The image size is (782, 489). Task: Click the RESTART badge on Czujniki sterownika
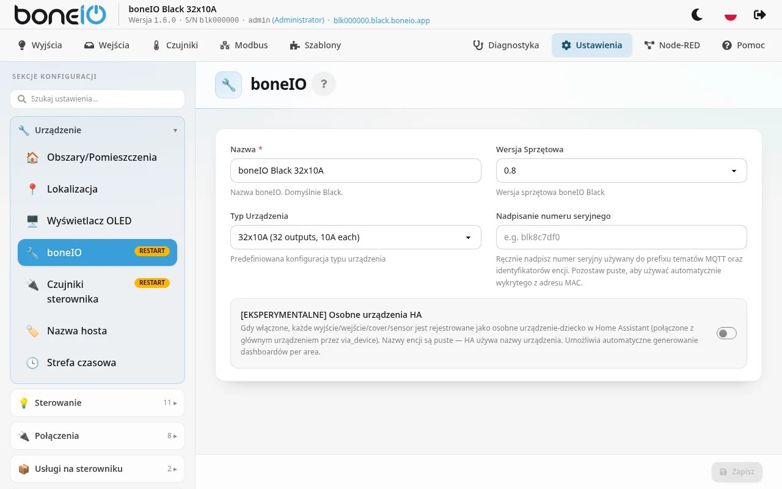(x=152, y=282)
